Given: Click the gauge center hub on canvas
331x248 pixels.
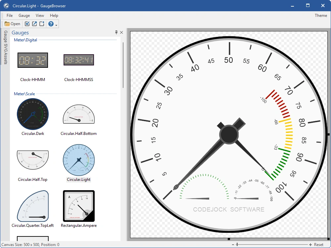Looking at the screenshot, I should (x=229, y=135).
